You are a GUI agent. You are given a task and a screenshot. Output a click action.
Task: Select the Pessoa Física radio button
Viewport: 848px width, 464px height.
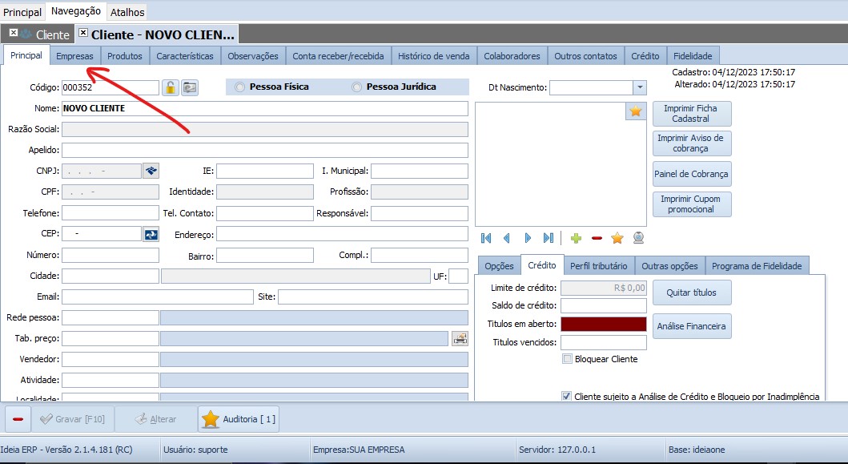coord(240,87)
